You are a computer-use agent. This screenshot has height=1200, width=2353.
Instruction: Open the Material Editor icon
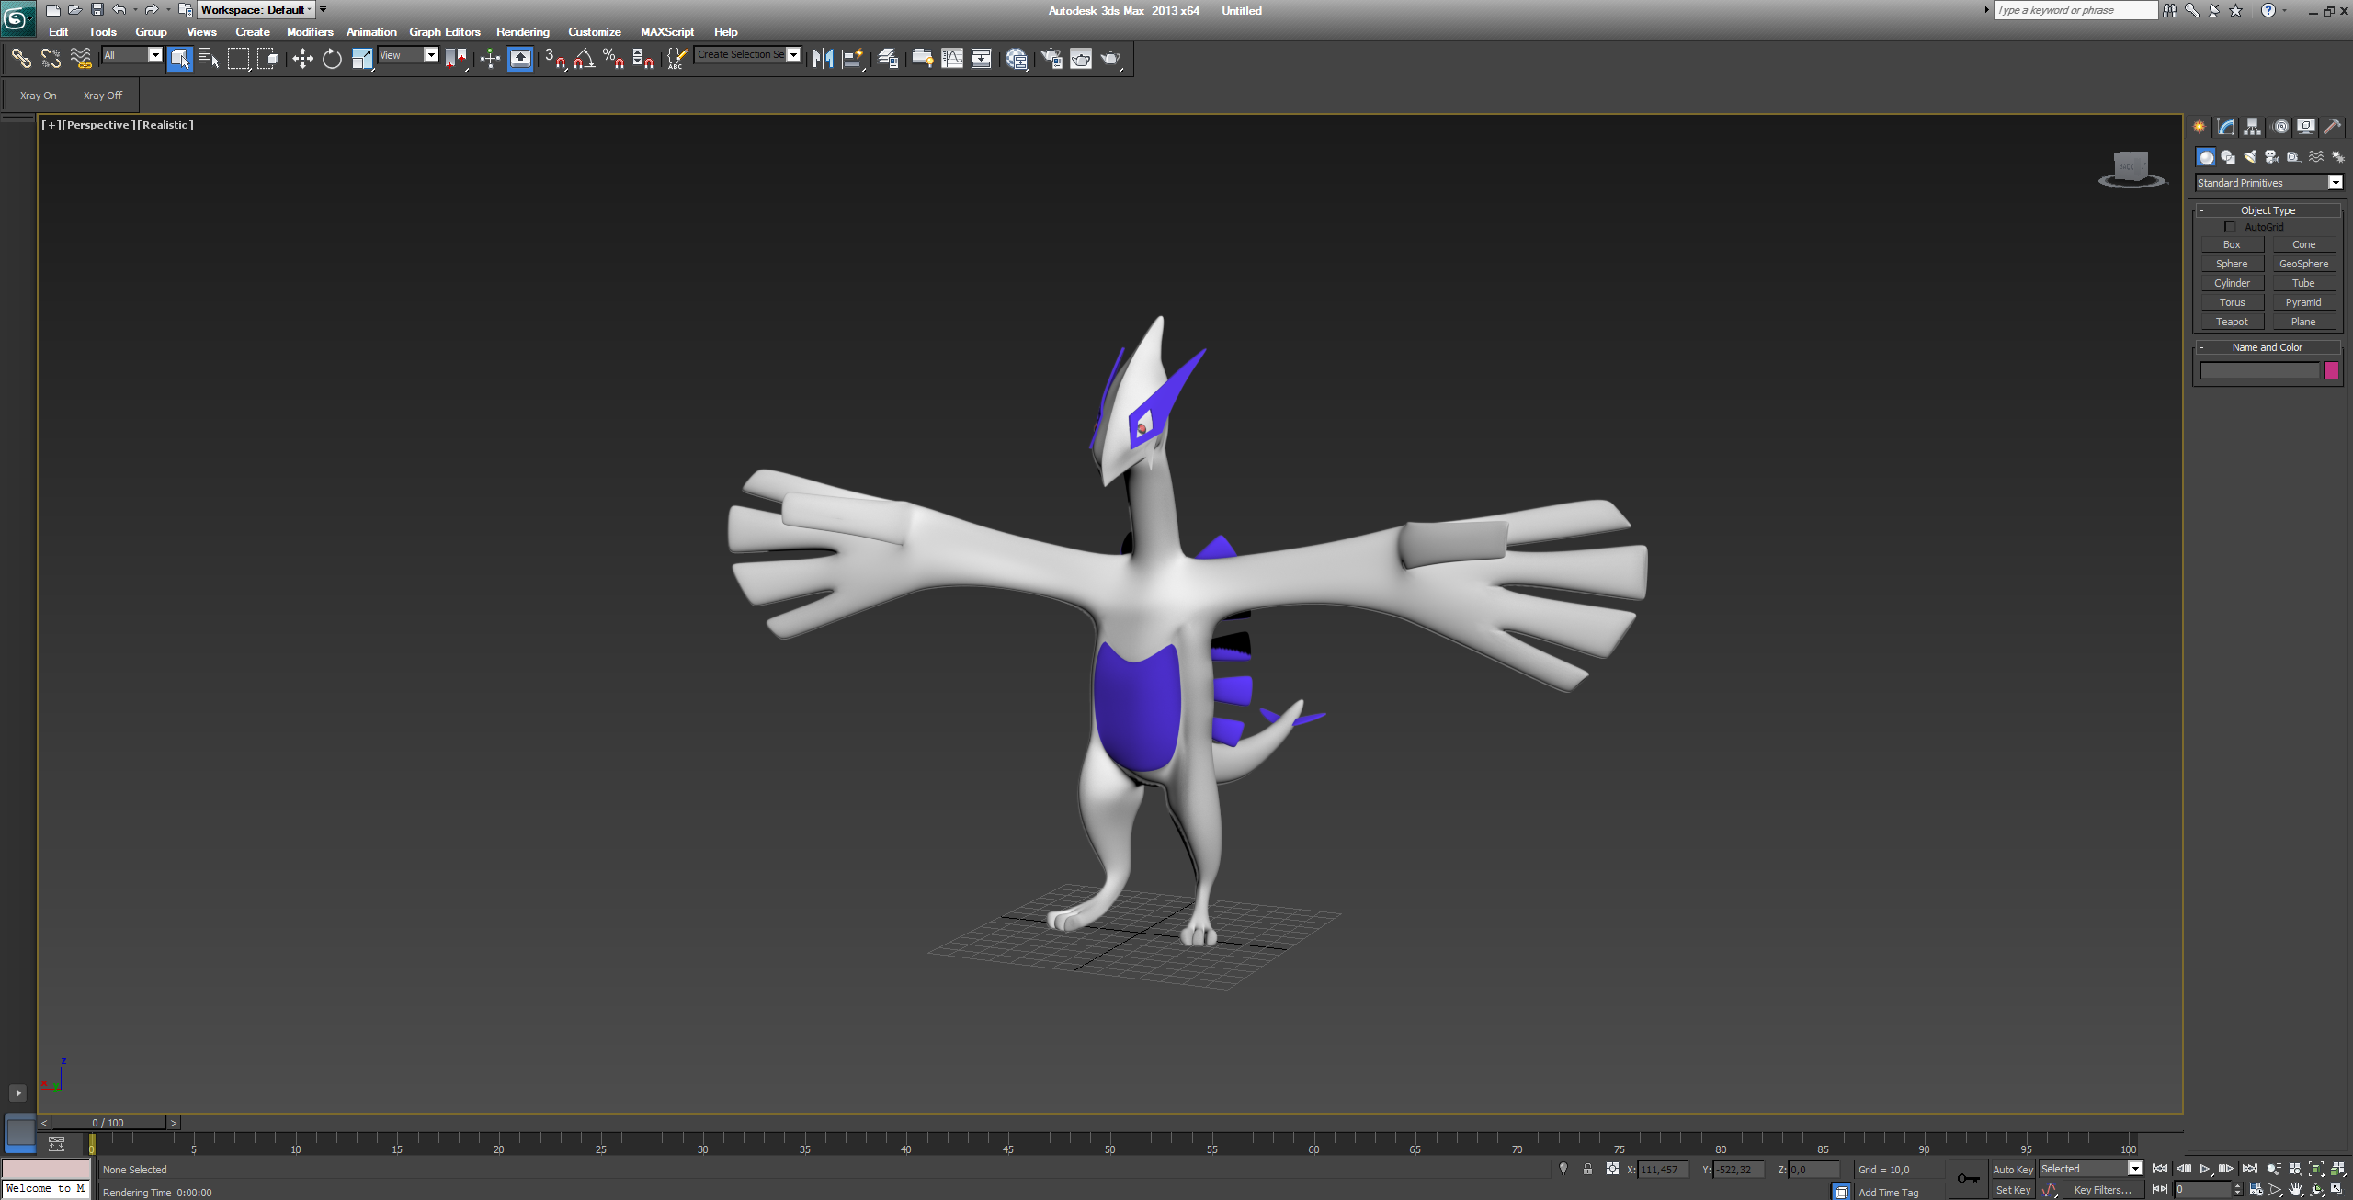(x=1017, y=60)
